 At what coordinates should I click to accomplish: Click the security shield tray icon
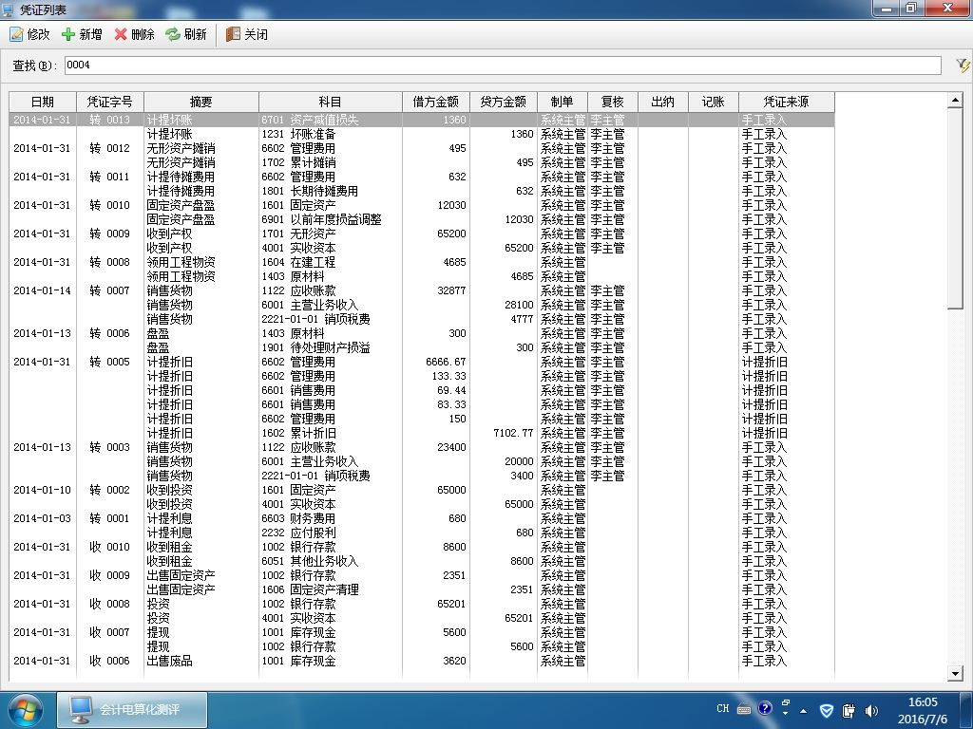(x=826, y=710)
